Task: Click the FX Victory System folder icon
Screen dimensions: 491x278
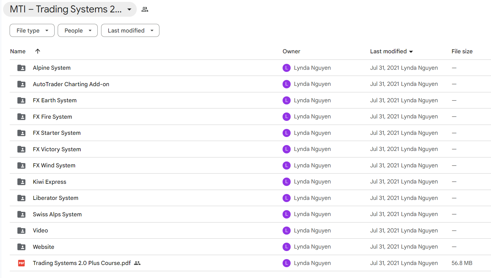Action: tap(21, 149)
